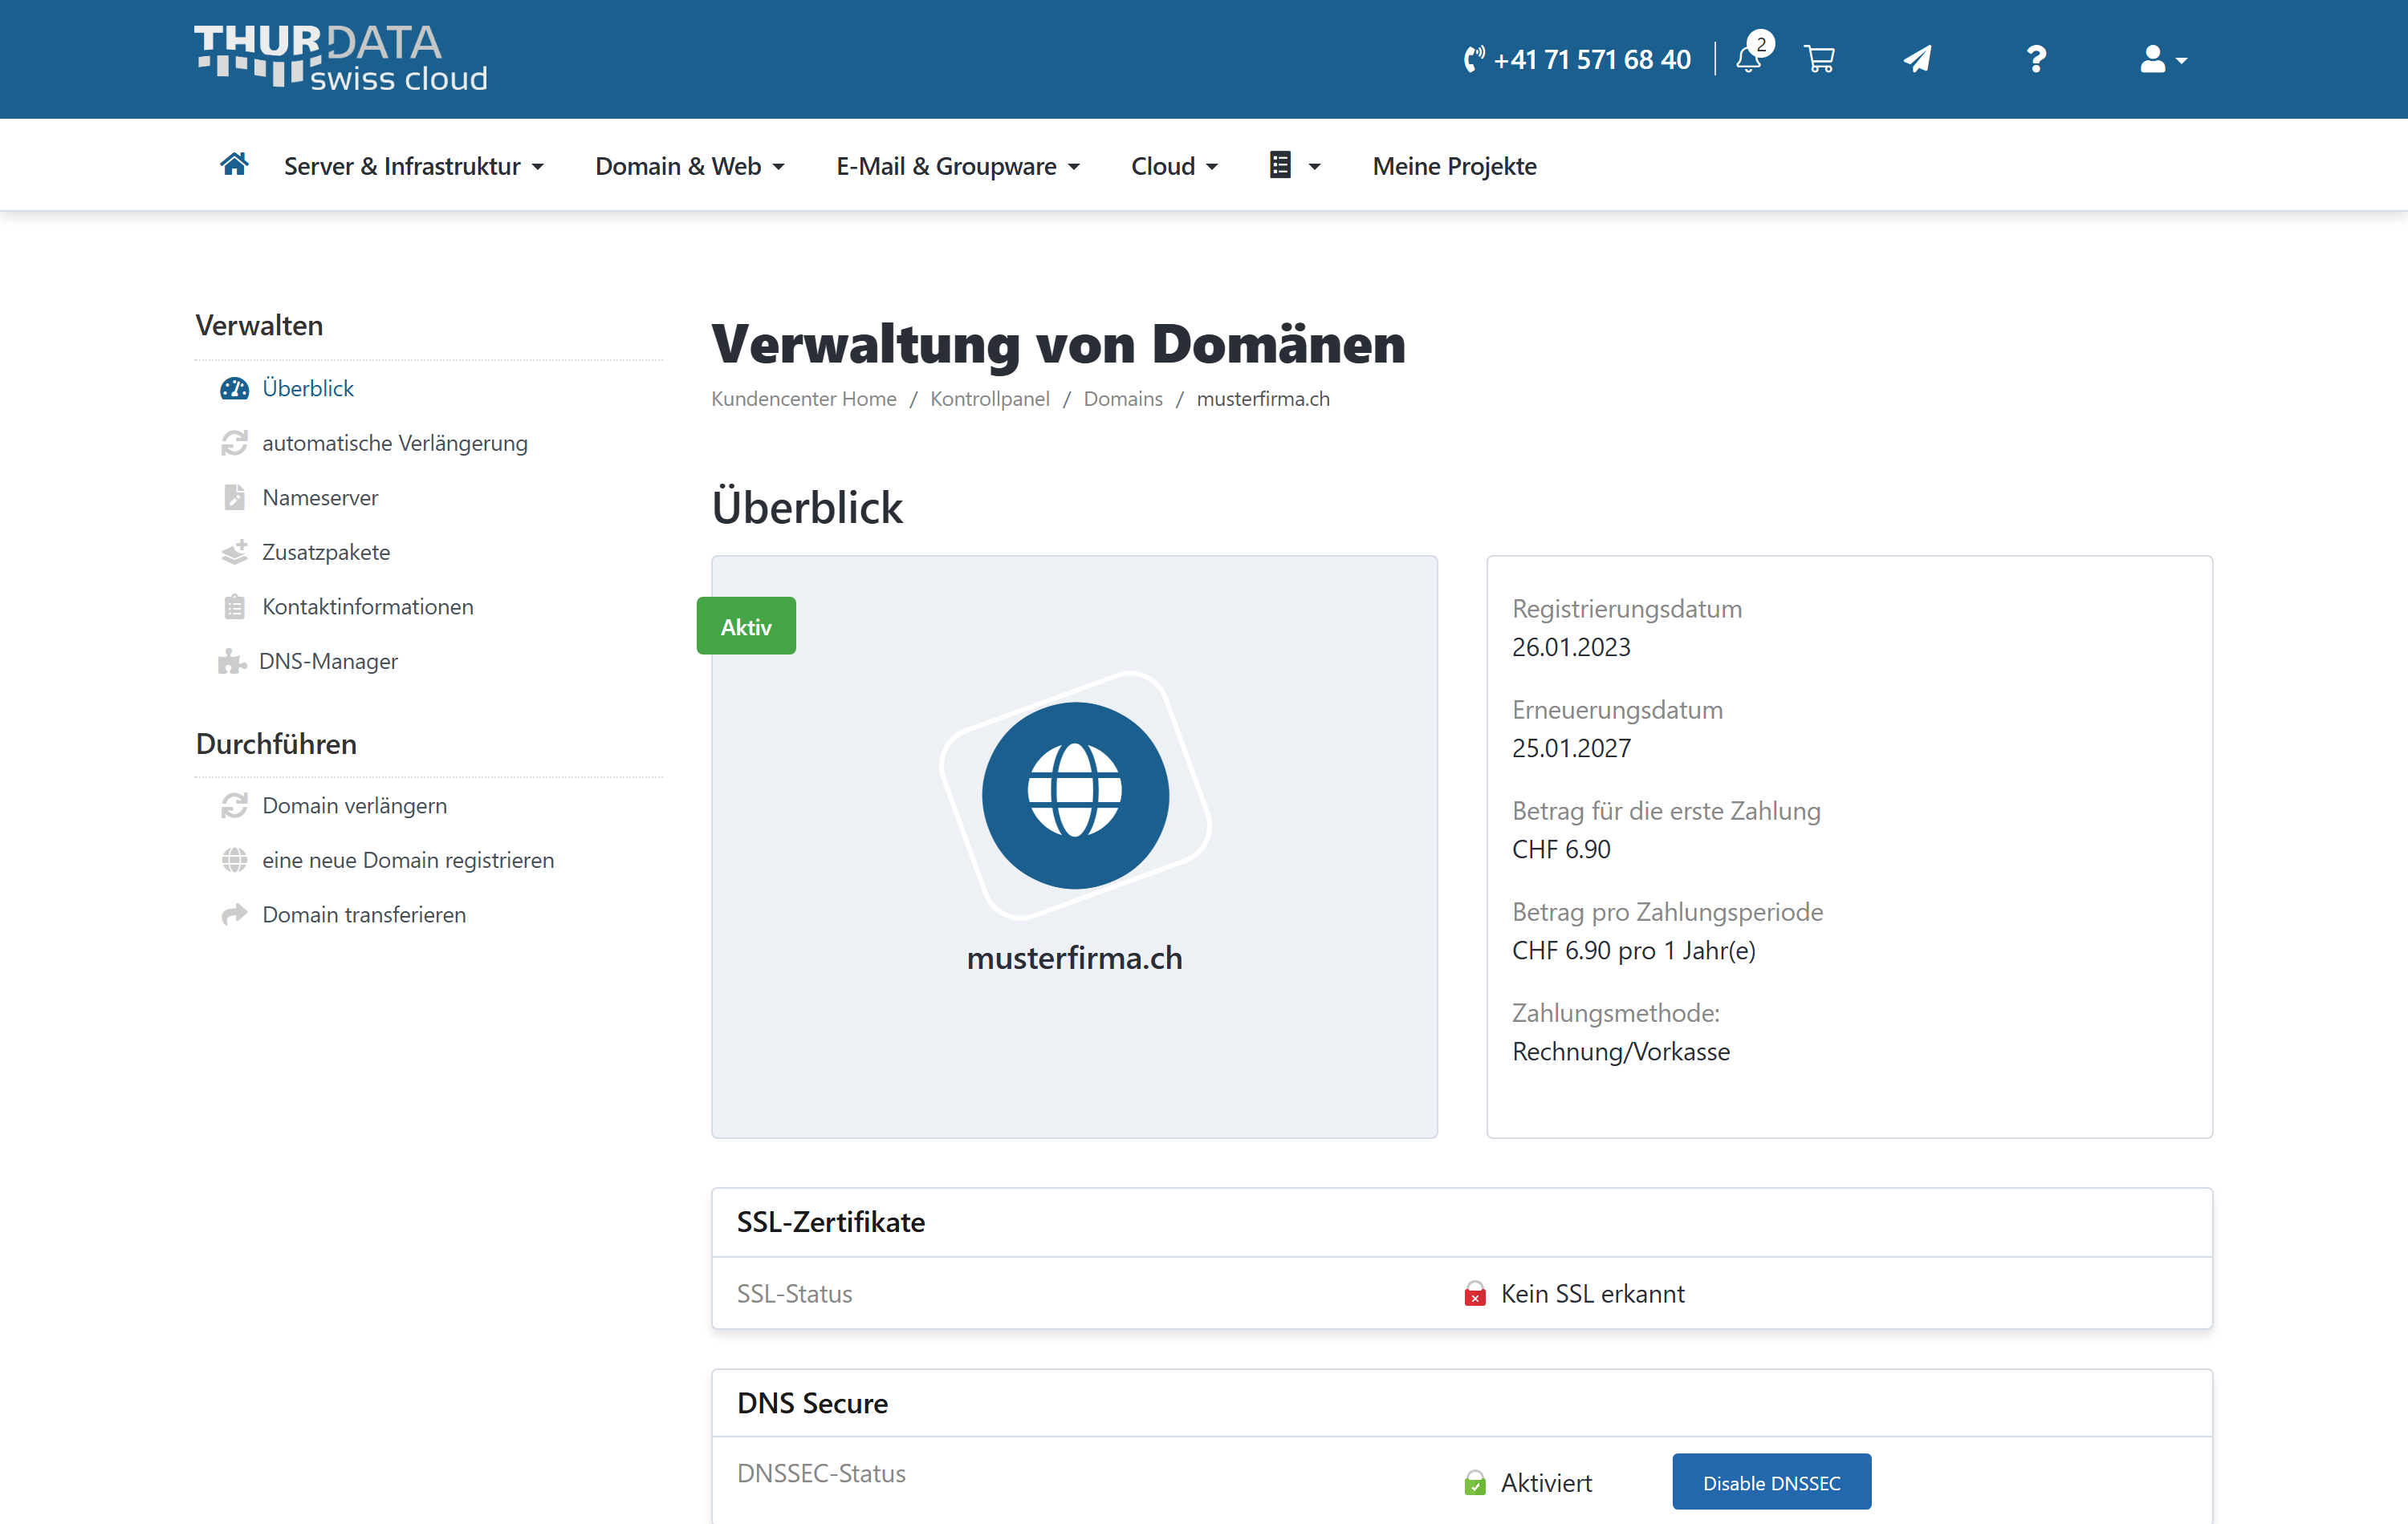Go to Kontrollpanel breadcrumb
The image size is (2408, 1524).
[990, 399]
